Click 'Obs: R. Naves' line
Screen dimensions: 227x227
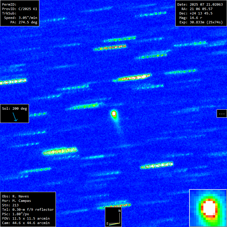point(15,196)
